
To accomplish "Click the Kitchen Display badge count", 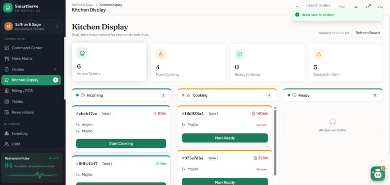I will (56, 80).
